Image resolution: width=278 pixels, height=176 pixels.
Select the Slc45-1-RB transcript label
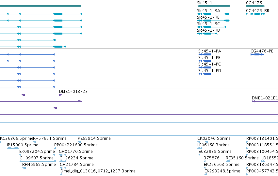tap(208, 17)
